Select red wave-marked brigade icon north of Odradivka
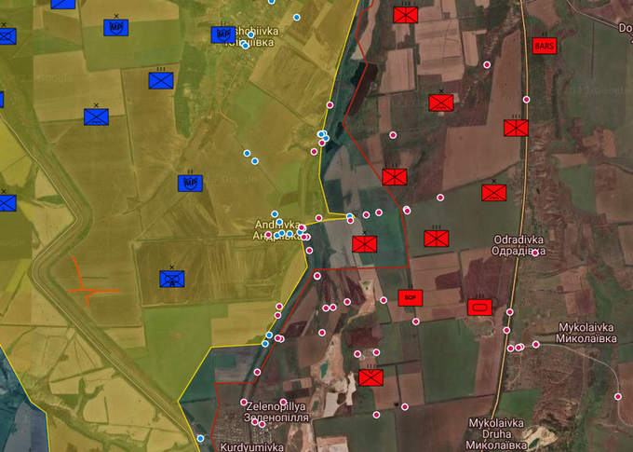 tap(493, 192)
